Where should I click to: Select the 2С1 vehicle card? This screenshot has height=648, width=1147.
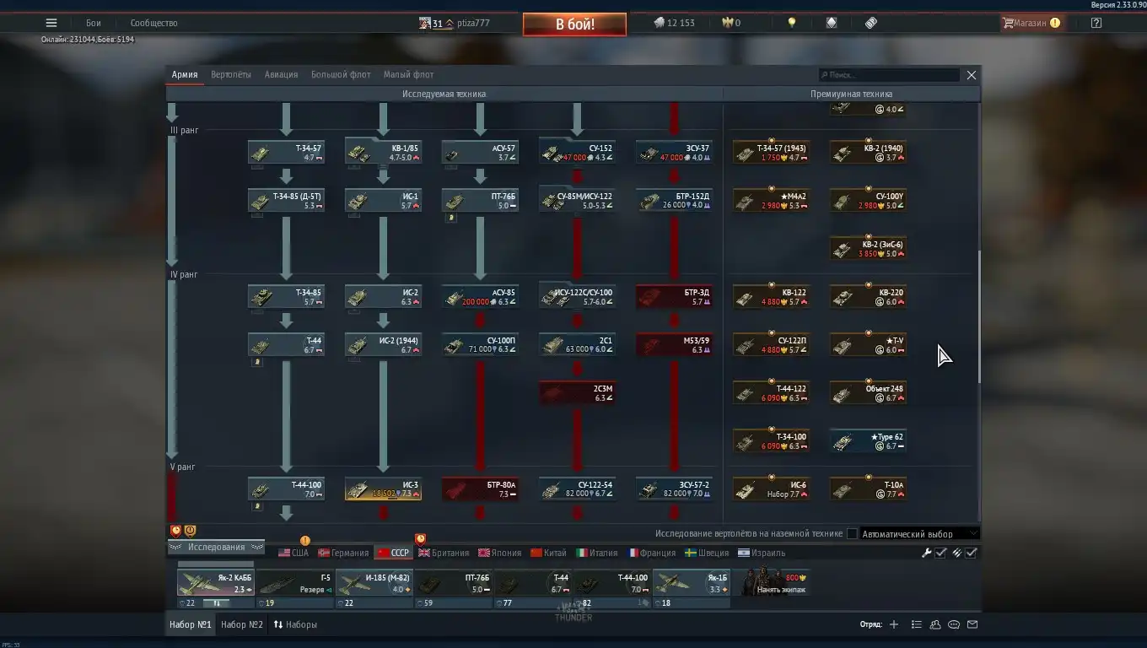(577, 345)
